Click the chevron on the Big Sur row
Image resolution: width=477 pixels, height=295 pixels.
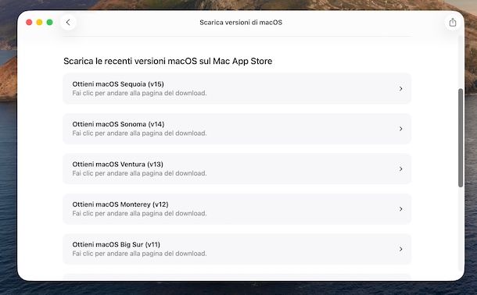(x=400, y=249)
